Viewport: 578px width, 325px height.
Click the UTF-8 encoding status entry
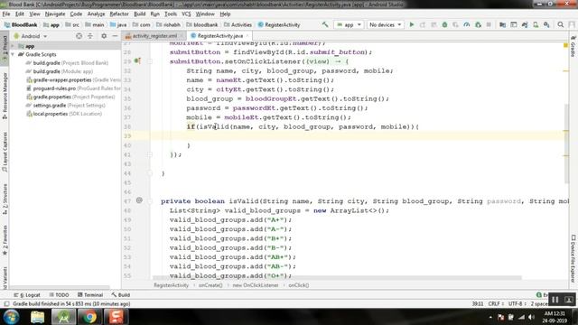(x=517, y=304)
